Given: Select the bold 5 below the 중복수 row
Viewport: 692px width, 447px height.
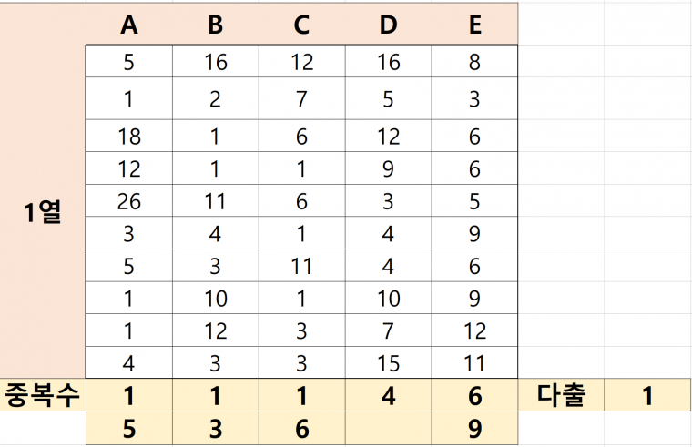Looking at the screenshot, I should [129, 426].
